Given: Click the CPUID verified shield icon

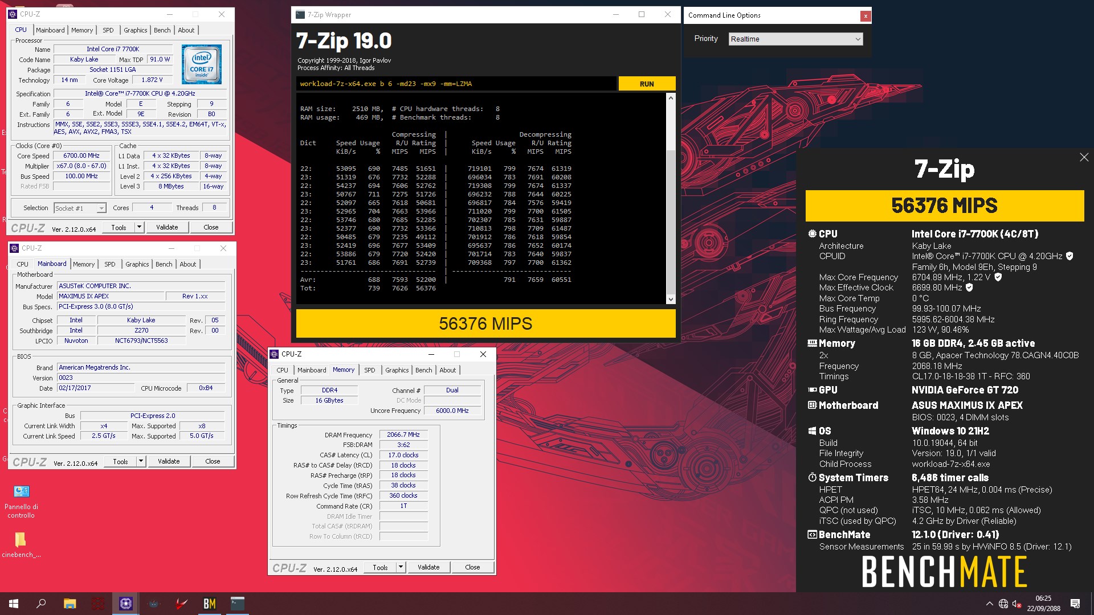Looking at the screenshot, I should pos(1069,256).
